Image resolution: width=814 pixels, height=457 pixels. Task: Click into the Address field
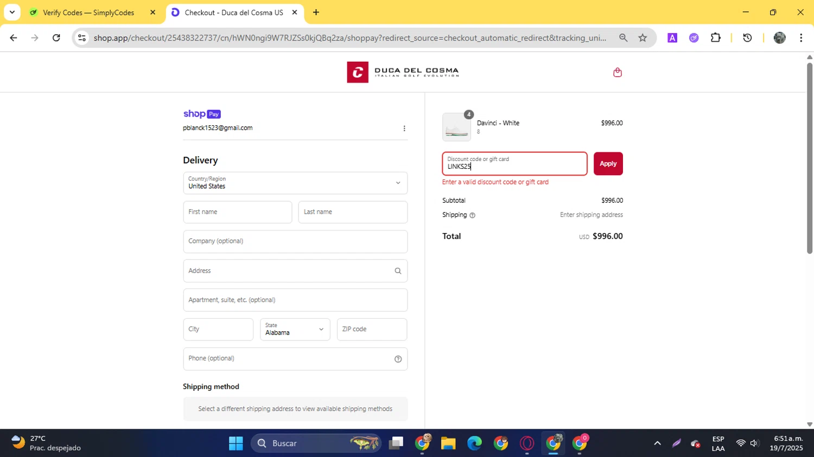[295, 271]
